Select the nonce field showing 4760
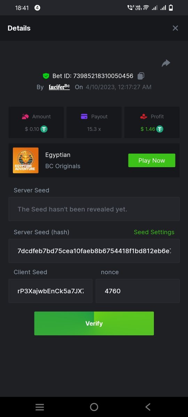 click(138, 291)
